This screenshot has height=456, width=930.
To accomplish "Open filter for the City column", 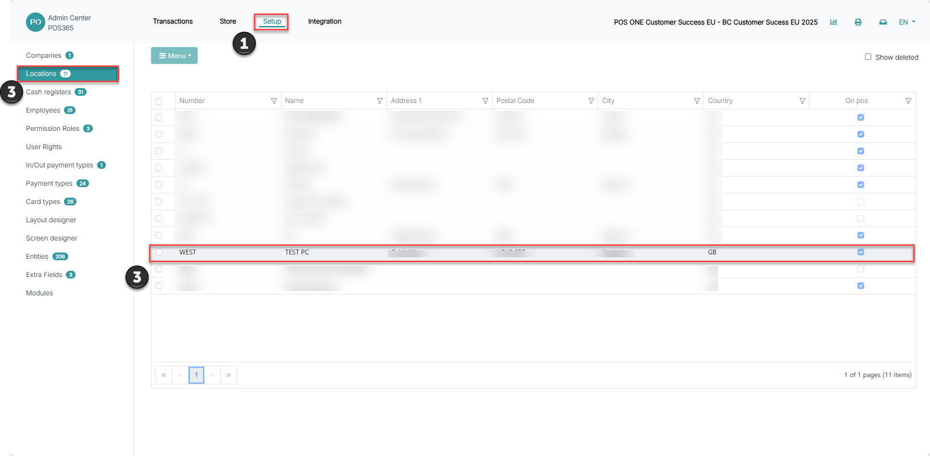I will [697, 101].
